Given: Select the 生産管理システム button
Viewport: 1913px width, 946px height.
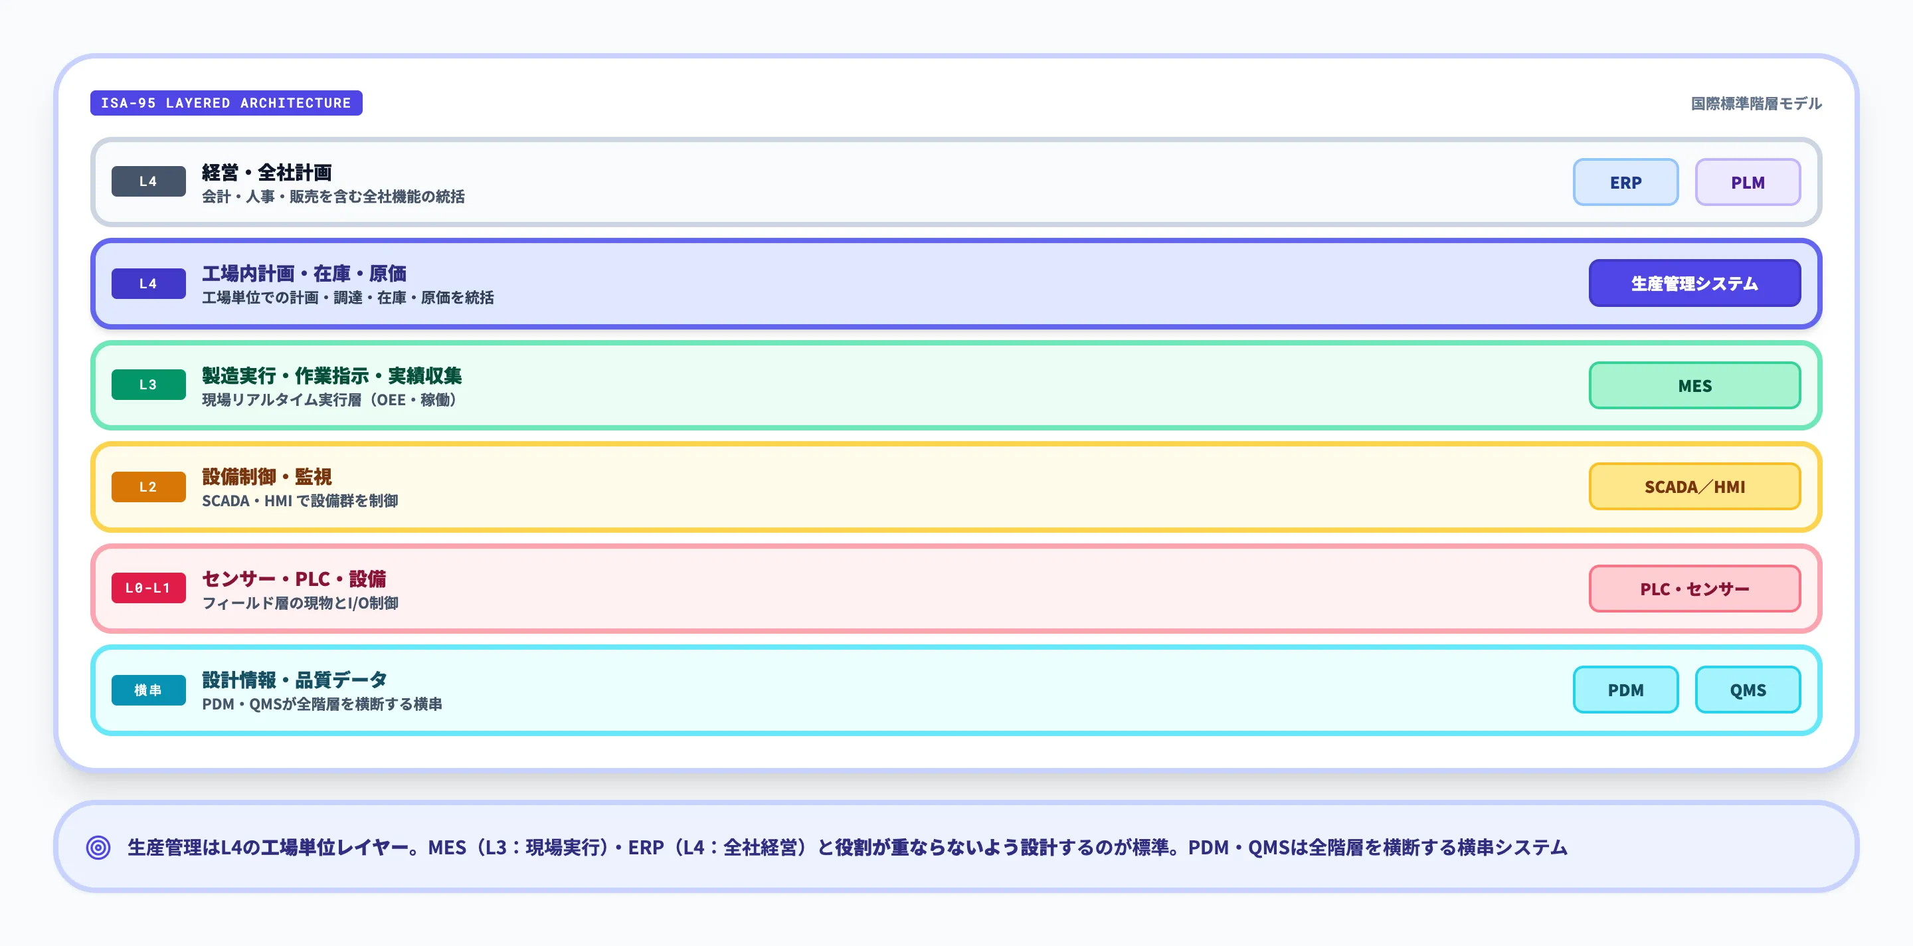Looking at the screenshot, I should click(1694, 283).
